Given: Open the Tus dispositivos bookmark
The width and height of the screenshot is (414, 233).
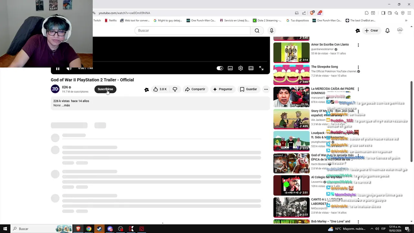Looking at the screenshot, I should tap(297, 20).
